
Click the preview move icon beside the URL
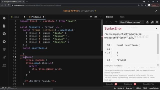point(147,22)
